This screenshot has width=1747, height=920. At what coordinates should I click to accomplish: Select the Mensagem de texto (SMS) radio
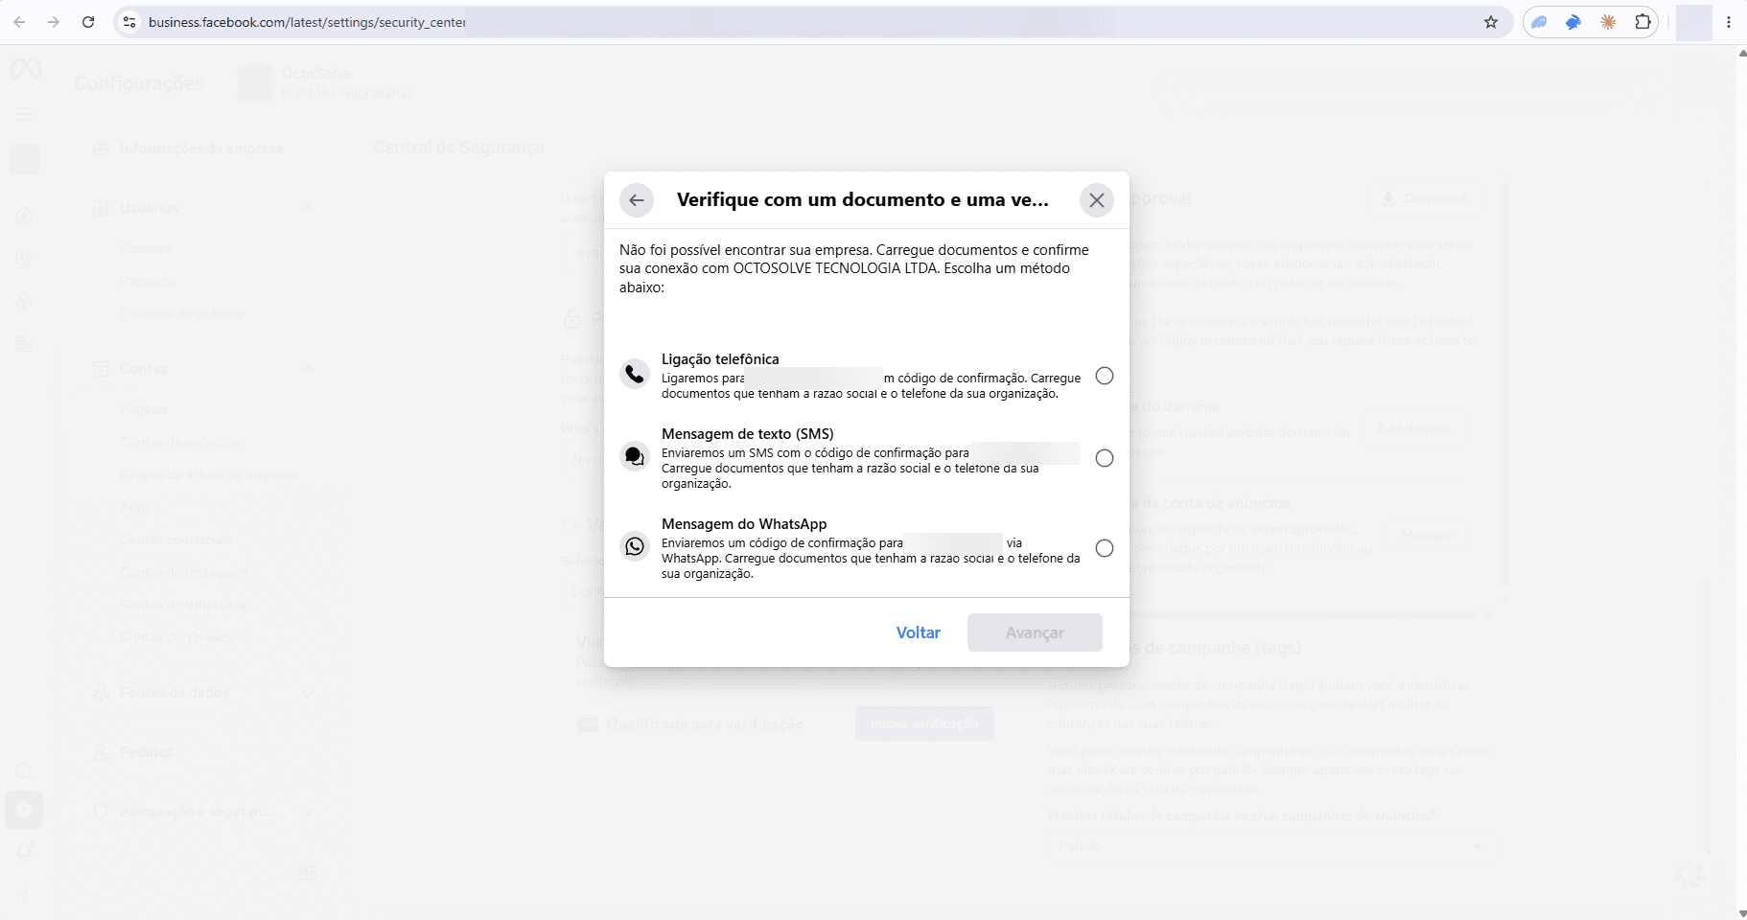tap(1105, 458)
